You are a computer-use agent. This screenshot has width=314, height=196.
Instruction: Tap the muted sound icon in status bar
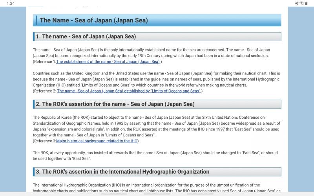click(x=297, y=3)
